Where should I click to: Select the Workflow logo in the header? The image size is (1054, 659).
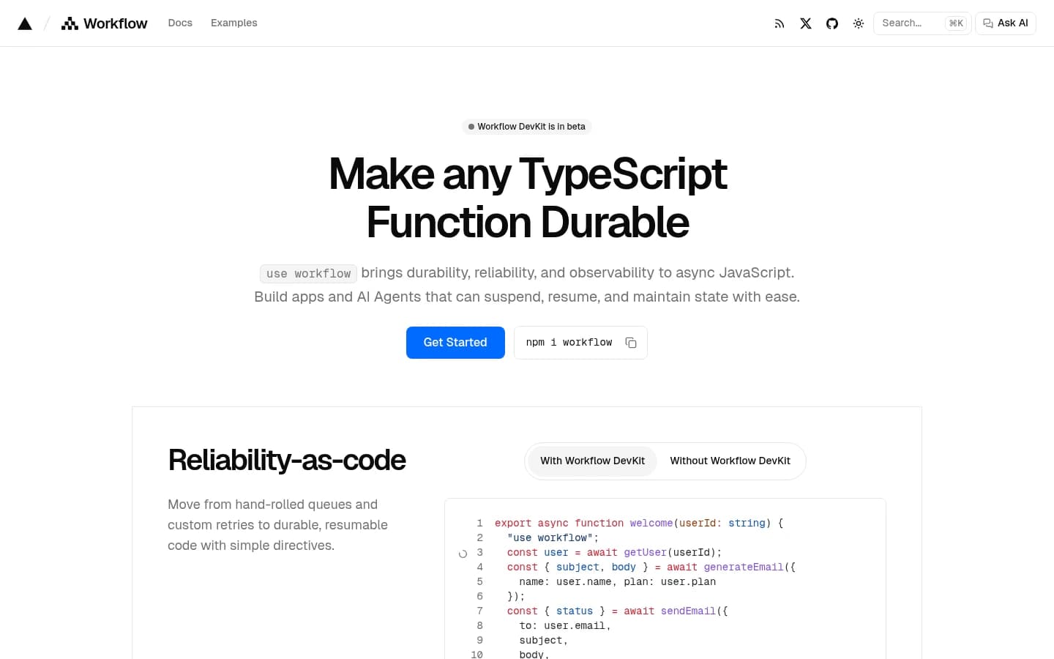tap(104, 23)
